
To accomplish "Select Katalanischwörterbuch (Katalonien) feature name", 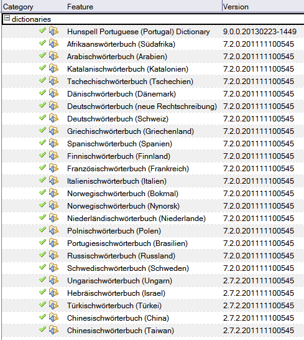I will (127, 69).
